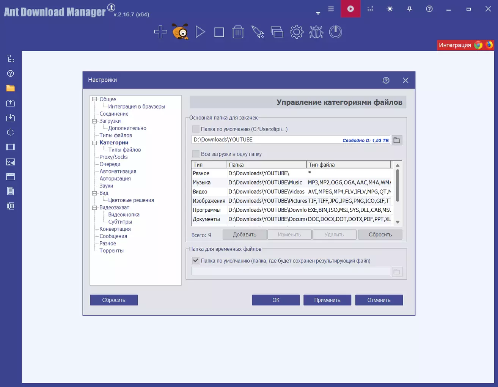The image size is (498, 387).
Task: Enable the default C:\Users folder checkbox
Action: (x=196, y=129)
